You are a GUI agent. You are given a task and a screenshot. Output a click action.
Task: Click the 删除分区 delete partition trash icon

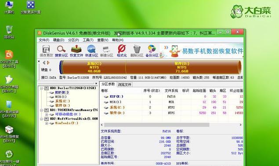pos(137,51)
